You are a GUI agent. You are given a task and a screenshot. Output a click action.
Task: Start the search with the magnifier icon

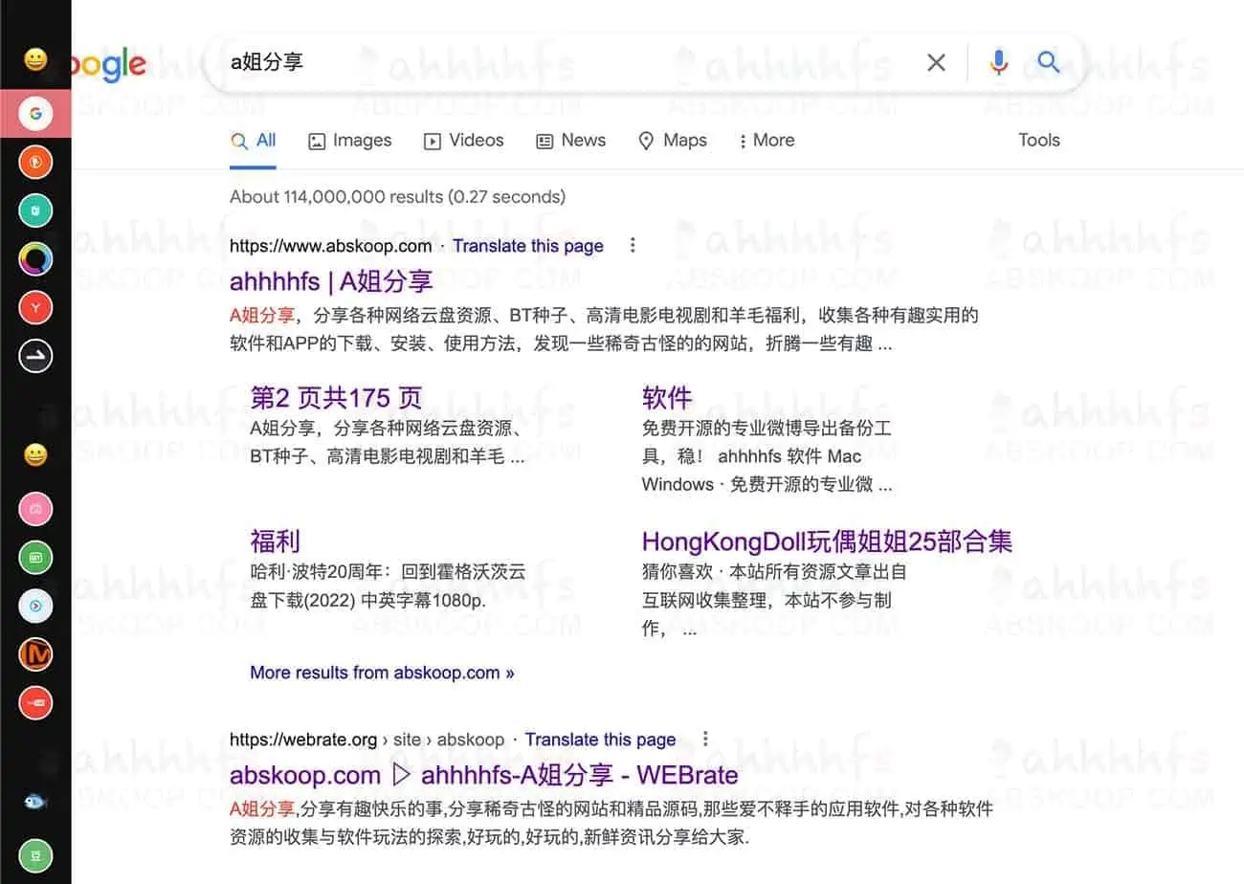1048,61
